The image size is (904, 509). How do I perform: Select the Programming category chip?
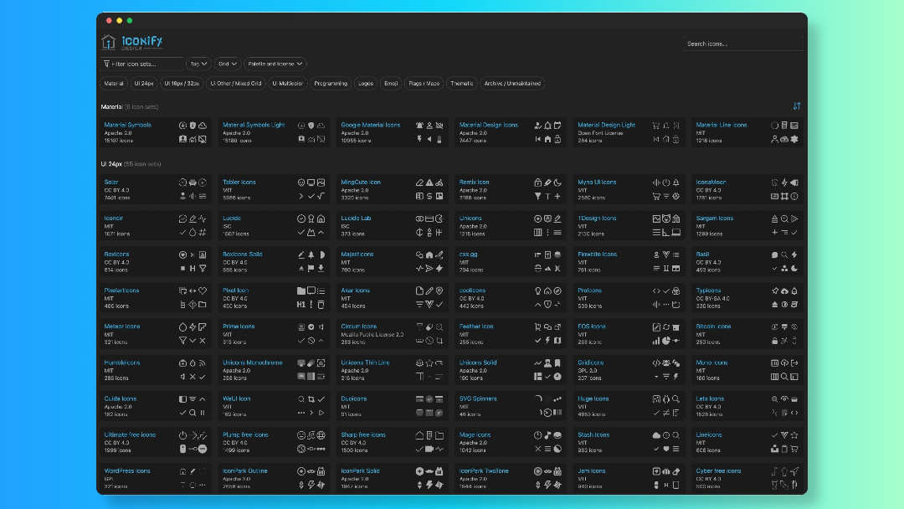[x=331, y=84]
